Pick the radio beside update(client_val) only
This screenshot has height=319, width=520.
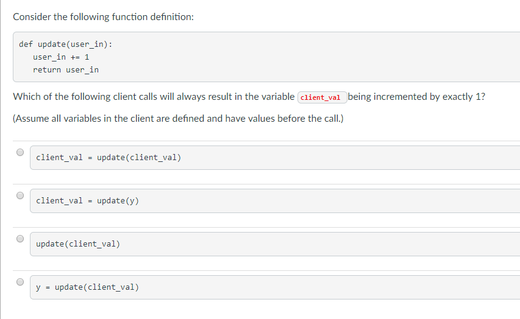tap(20, 239)
